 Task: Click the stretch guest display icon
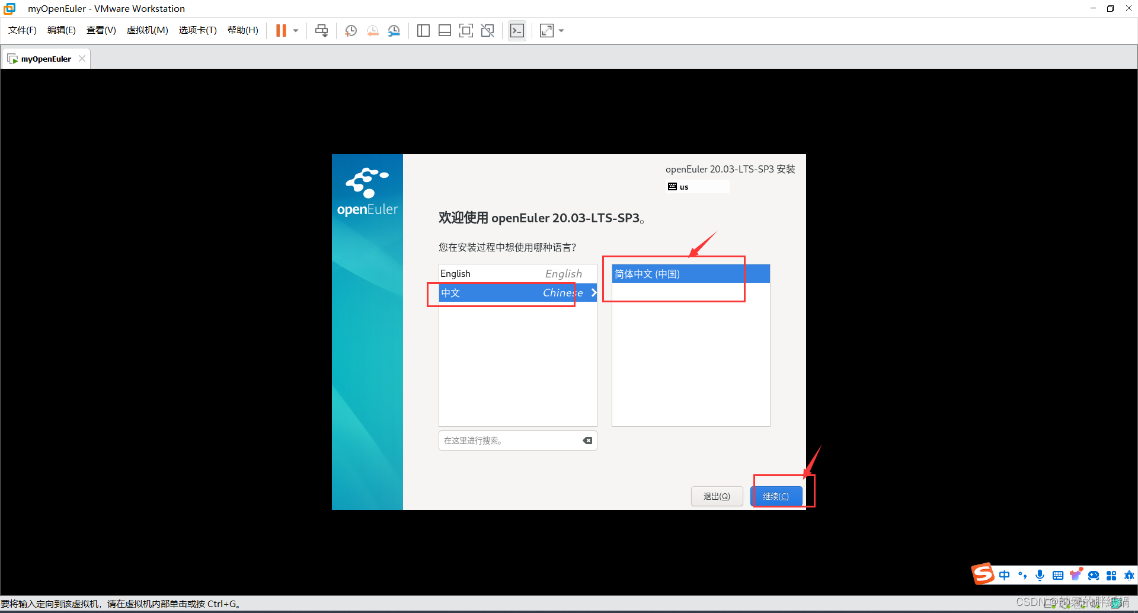click(546, 31)
